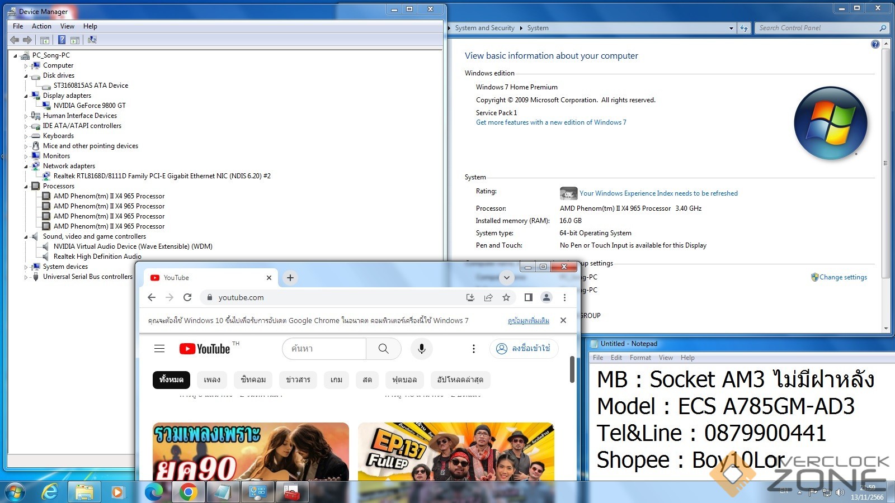
Task: Open the Action menu in Device Manager
Action: tap(41, 26)
